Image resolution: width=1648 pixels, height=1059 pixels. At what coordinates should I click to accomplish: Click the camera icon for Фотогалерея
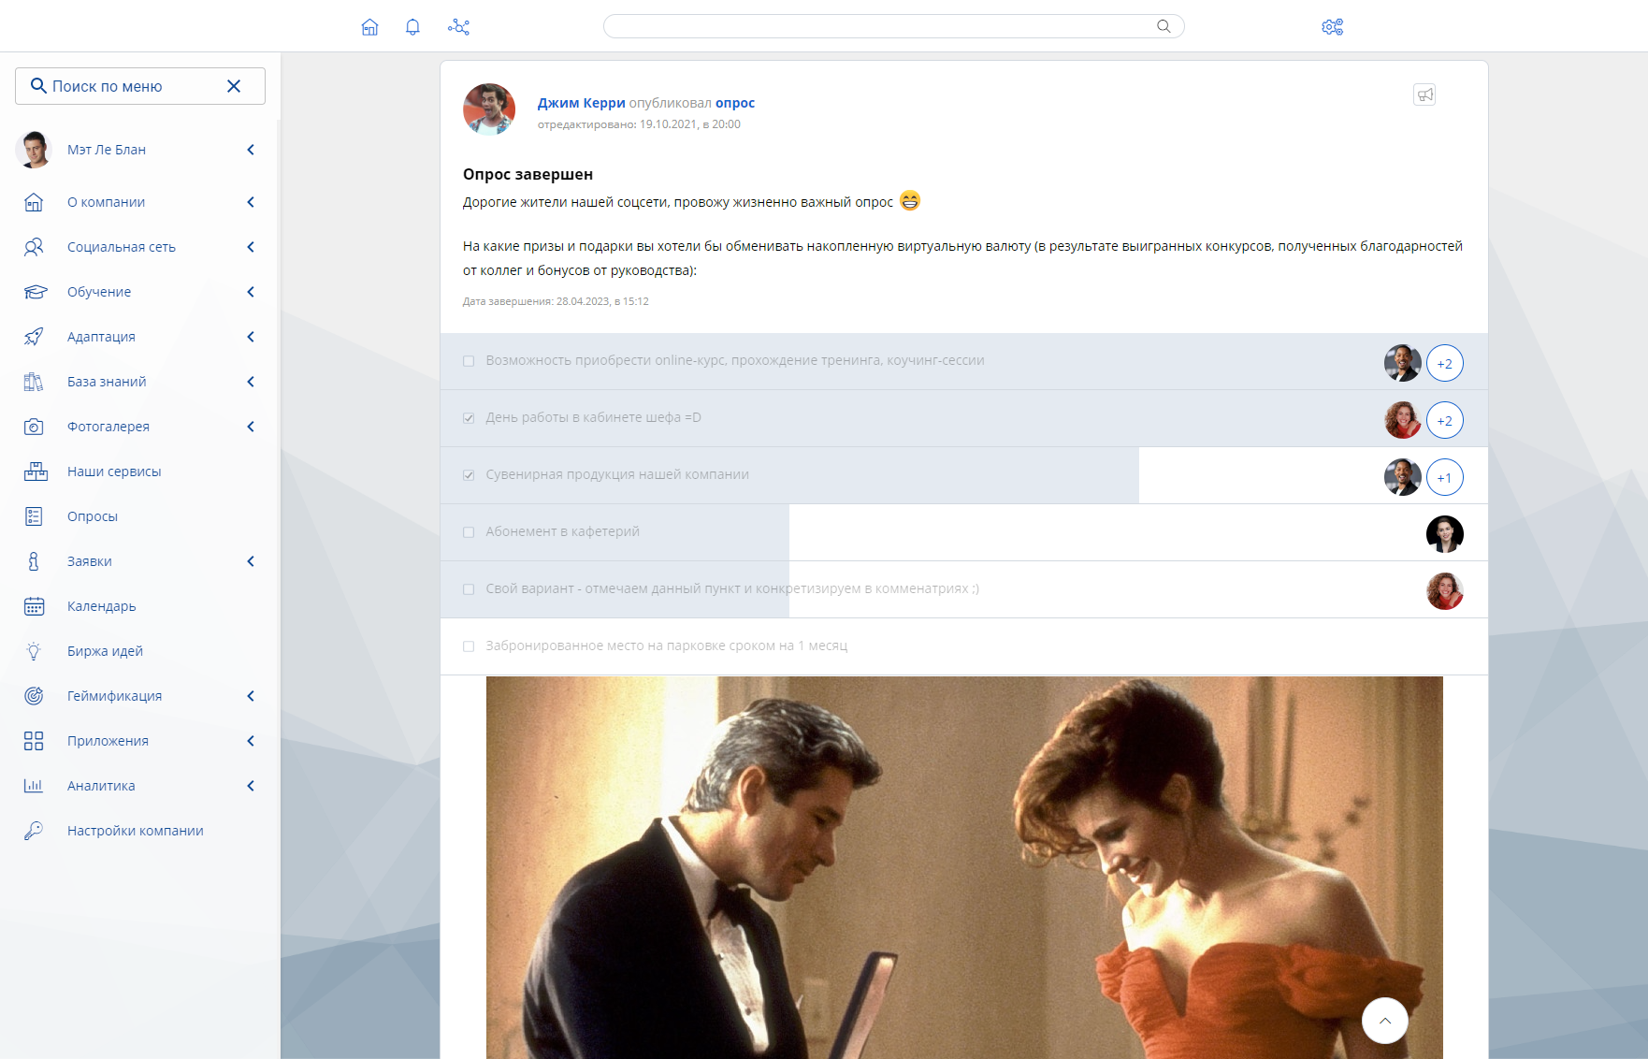pos(34,427)
